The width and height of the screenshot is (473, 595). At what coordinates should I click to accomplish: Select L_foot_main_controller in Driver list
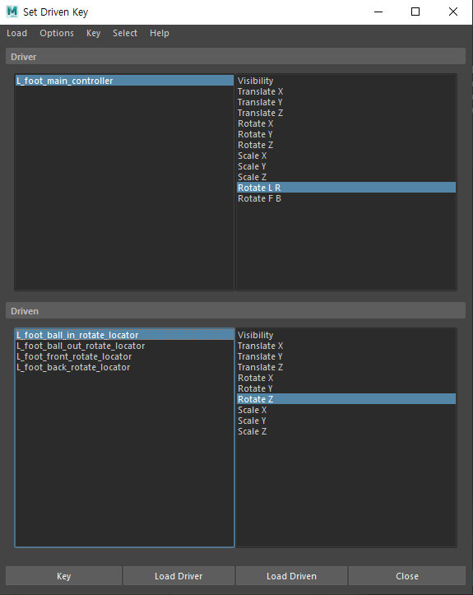pyautogui.click(x=124, y=81)
